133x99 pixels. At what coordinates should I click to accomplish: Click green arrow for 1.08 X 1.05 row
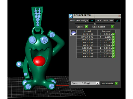(x=114, y=45)
